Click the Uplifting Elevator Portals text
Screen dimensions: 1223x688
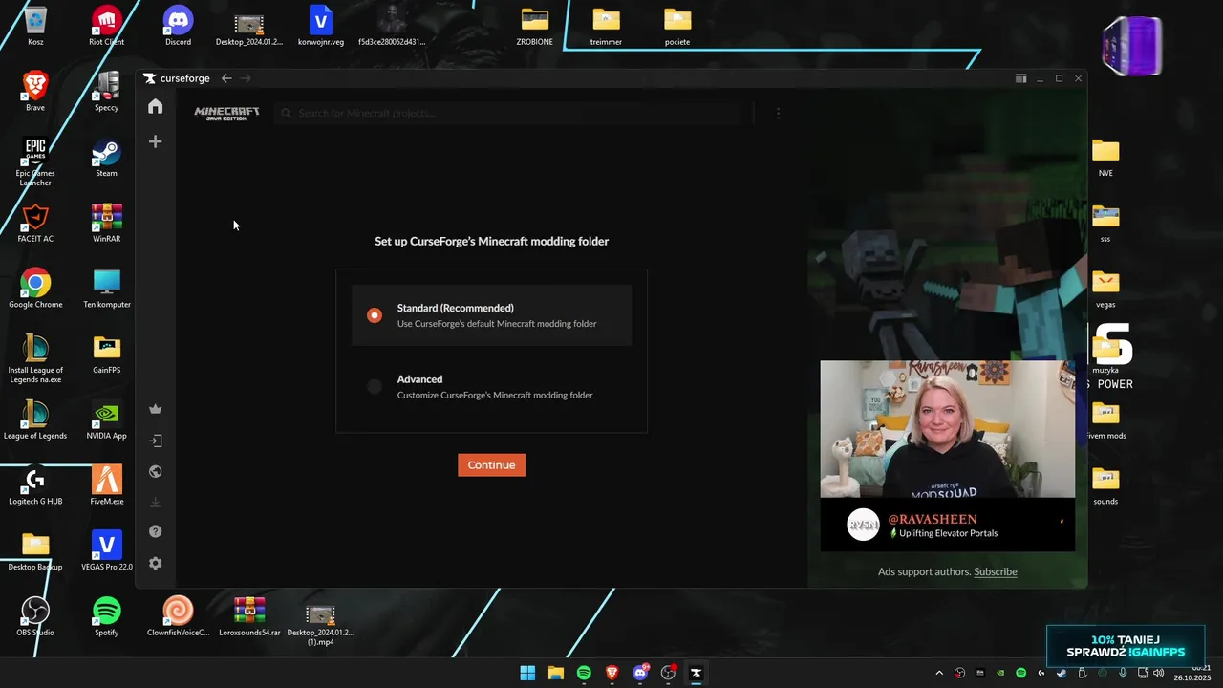pyautogui.click(x=948, y=533)
